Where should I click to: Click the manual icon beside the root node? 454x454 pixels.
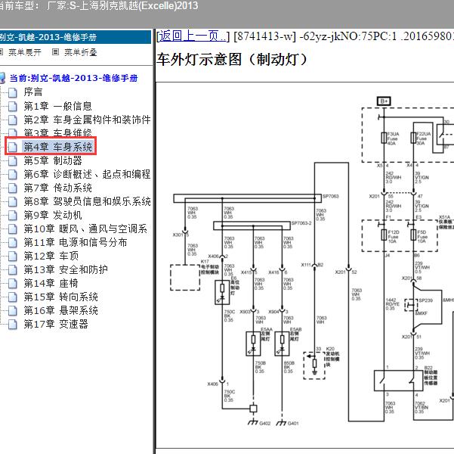(x=2, y=78)
